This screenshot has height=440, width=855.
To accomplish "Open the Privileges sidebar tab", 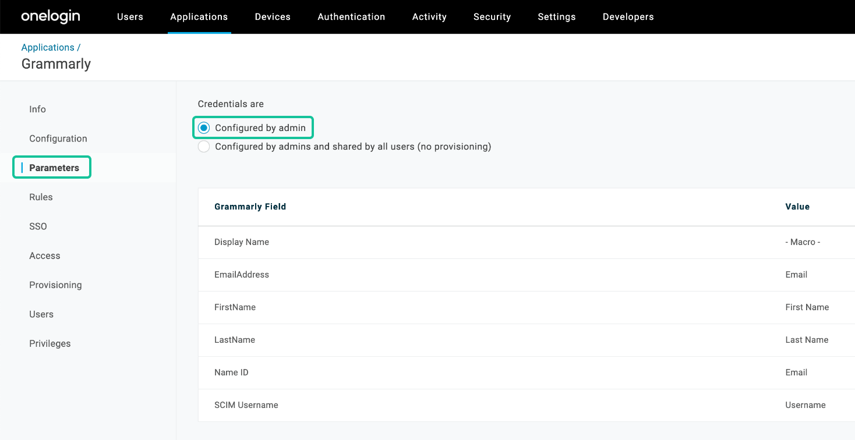I will (50, 343).
